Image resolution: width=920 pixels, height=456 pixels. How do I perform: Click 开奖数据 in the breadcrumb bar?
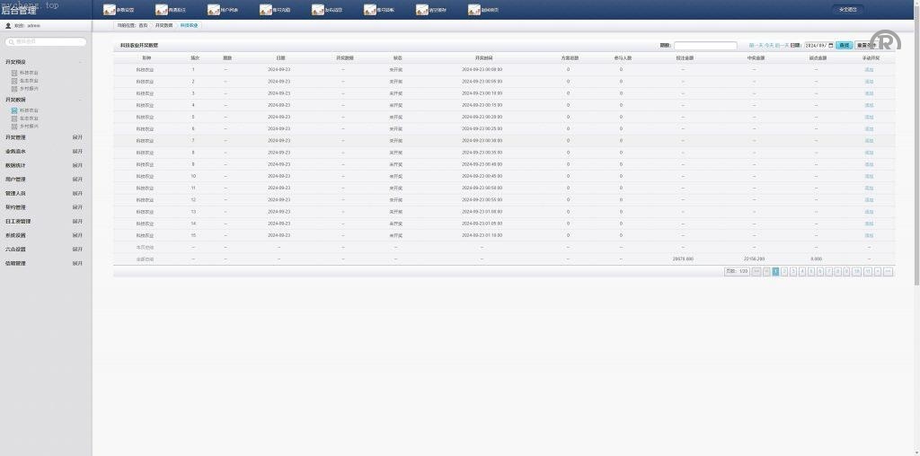pyautogui.click(x=164, y=26)
